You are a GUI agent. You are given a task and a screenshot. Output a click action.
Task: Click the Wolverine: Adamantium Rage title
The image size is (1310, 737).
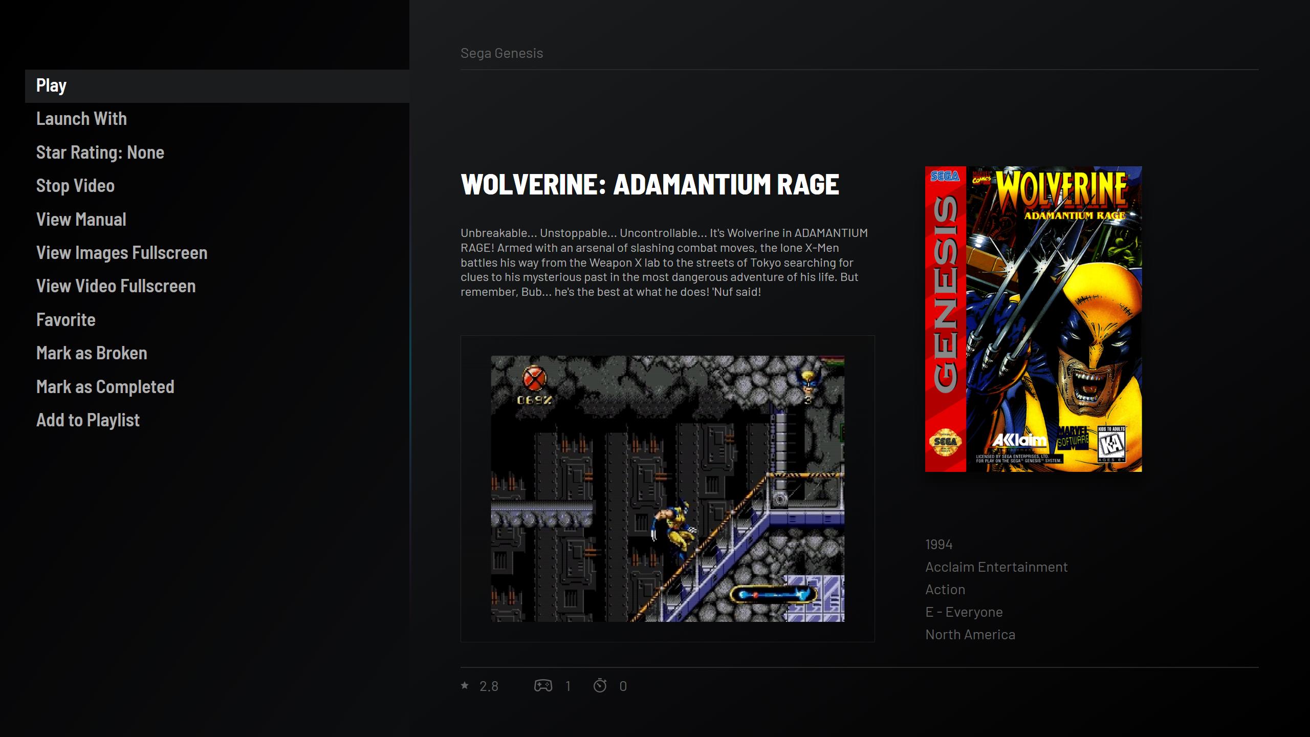tap(650, 184)
